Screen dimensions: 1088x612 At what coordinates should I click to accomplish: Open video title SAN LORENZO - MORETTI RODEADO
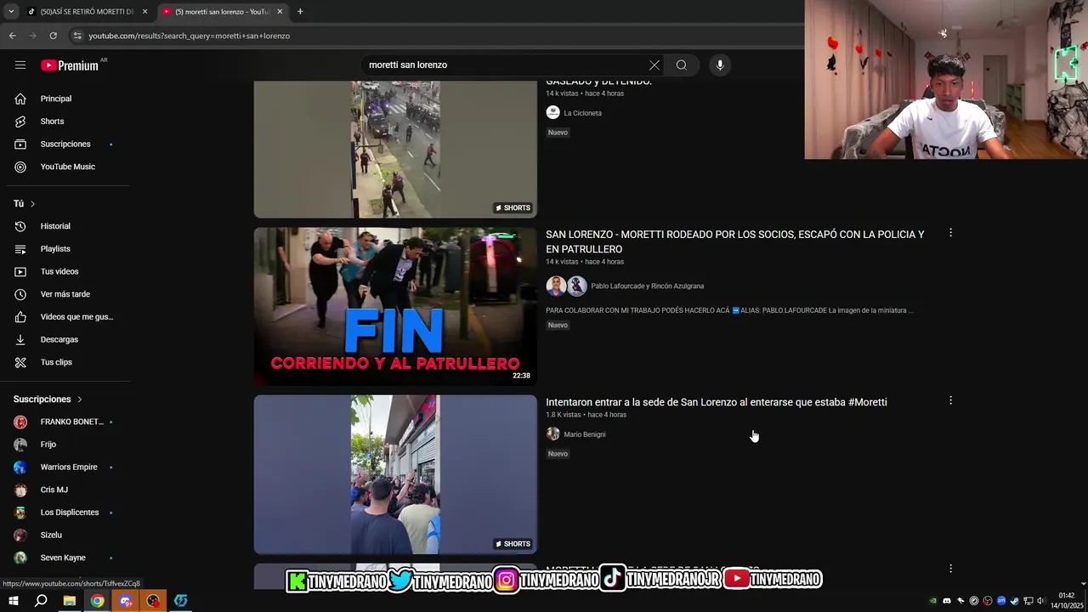(735, 241)
